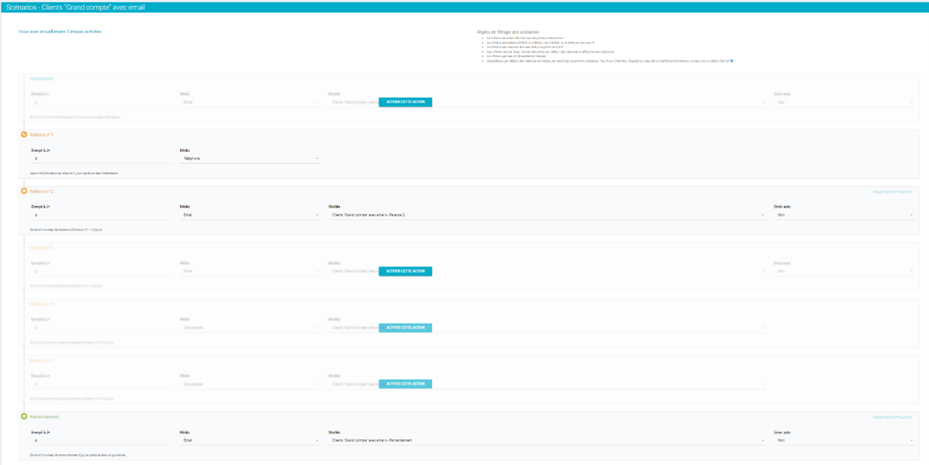929x465 pixels.
Task: Click the orange phone icon for Relance n°1
Action: 24,135
